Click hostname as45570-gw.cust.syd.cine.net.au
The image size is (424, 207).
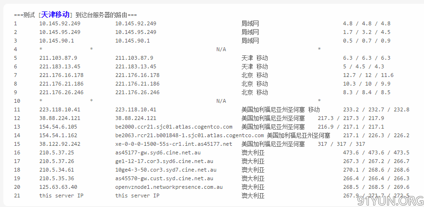[x=164, y=178]
